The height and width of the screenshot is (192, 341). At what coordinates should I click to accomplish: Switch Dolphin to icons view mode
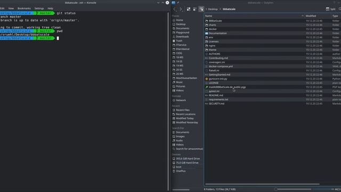[x=189, y=9]
